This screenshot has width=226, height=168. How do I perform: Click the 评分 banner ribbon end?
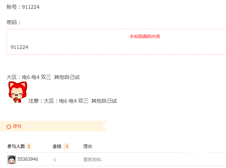[105, 126]
